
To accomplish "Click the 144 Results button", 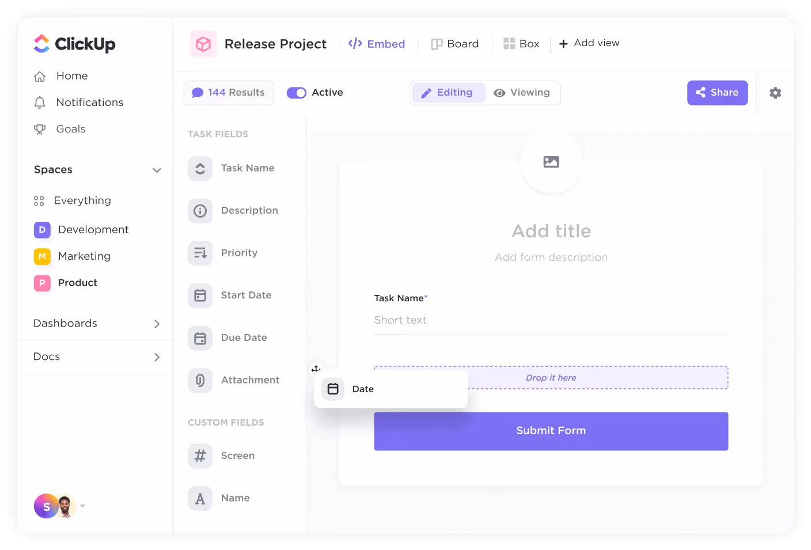I will click(x=229, y=93).
